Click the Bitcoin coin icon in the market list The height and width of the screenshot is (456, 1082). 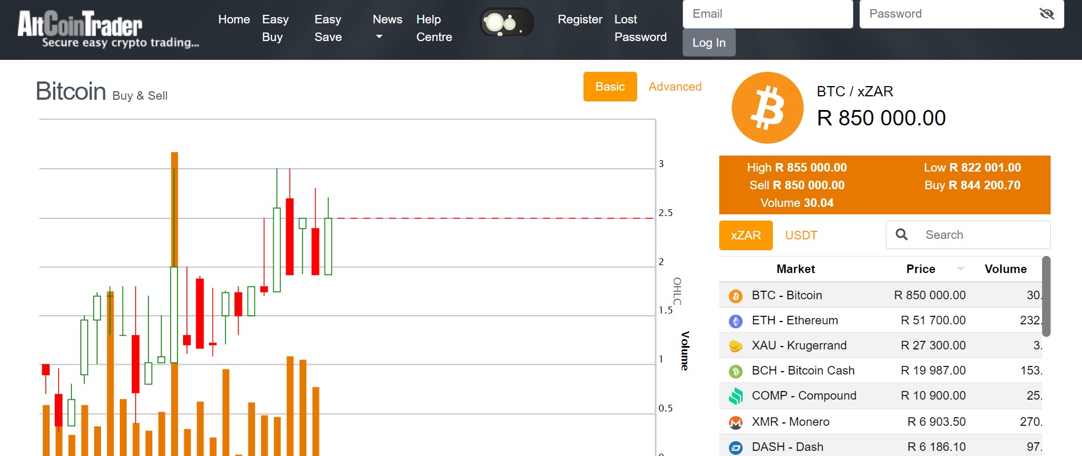(x=736, y=296)
